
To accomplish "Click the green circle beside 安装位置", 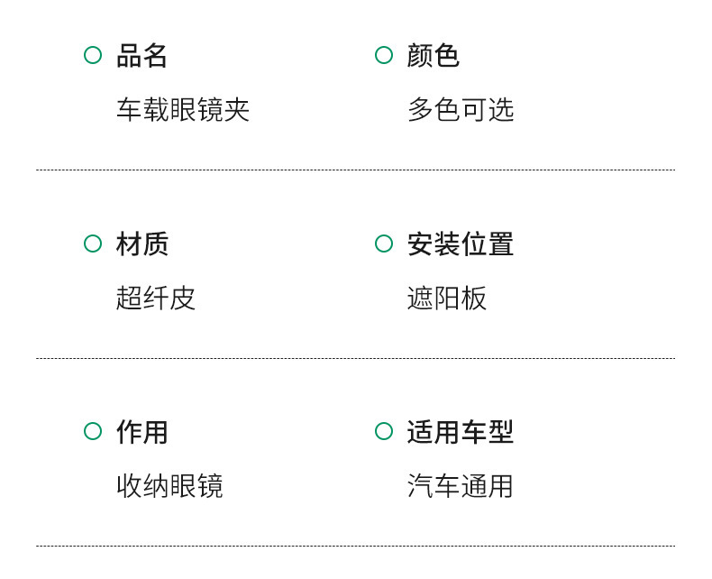I will (384, 244).
